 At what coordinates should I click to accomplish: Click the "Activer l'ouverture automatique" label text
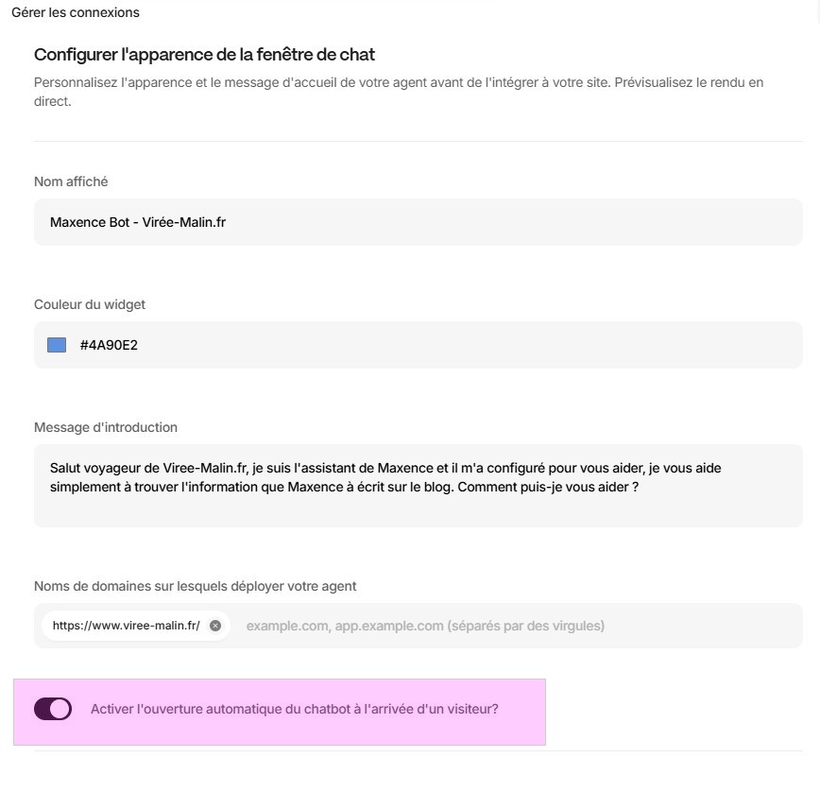294,709
